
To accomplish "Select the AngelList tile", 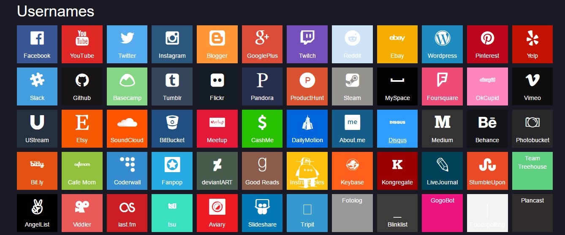I will click(x=37, y=213).
